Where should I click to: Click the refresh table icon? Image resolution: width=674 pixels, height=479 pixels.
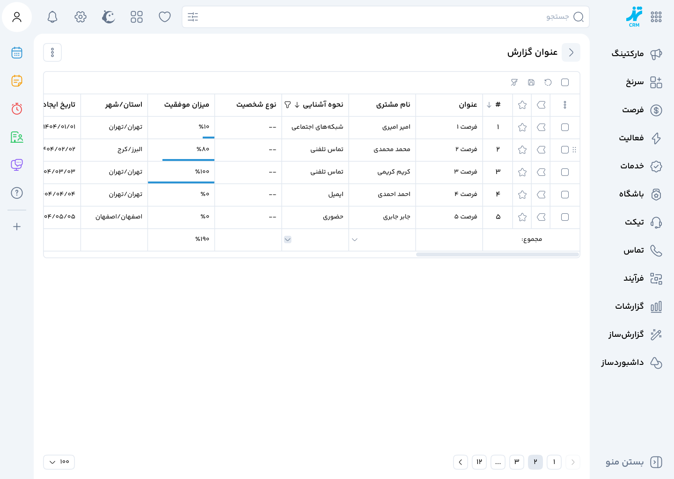click(x=548, y=82)
